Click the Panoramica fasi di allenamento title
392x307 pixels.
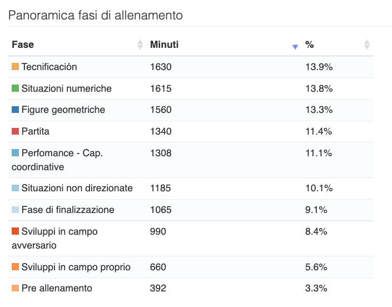coord(95,15)
